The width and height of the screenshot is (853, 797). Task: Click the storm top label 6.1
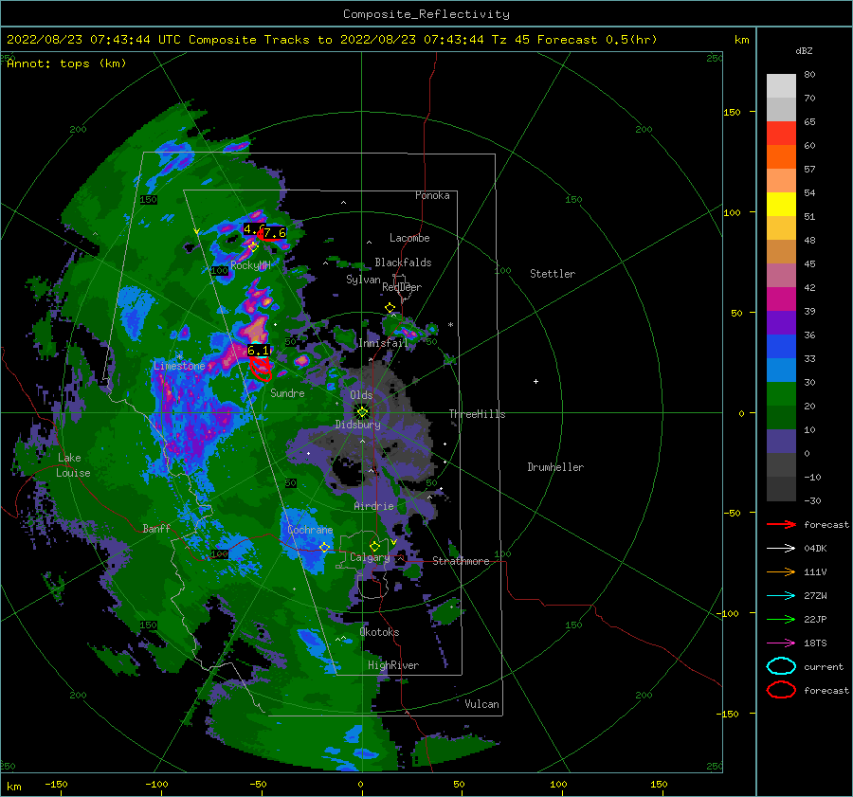click(x=259, y=351)
